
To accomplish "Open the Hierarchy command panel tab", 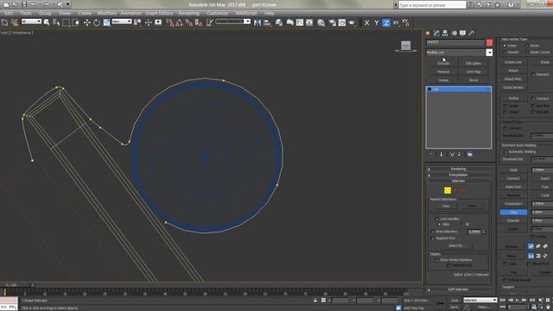I will click(x=445, y=33).
